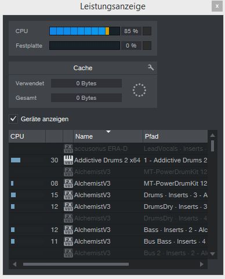Click the cache activity spinner indicator

point(139,90)
